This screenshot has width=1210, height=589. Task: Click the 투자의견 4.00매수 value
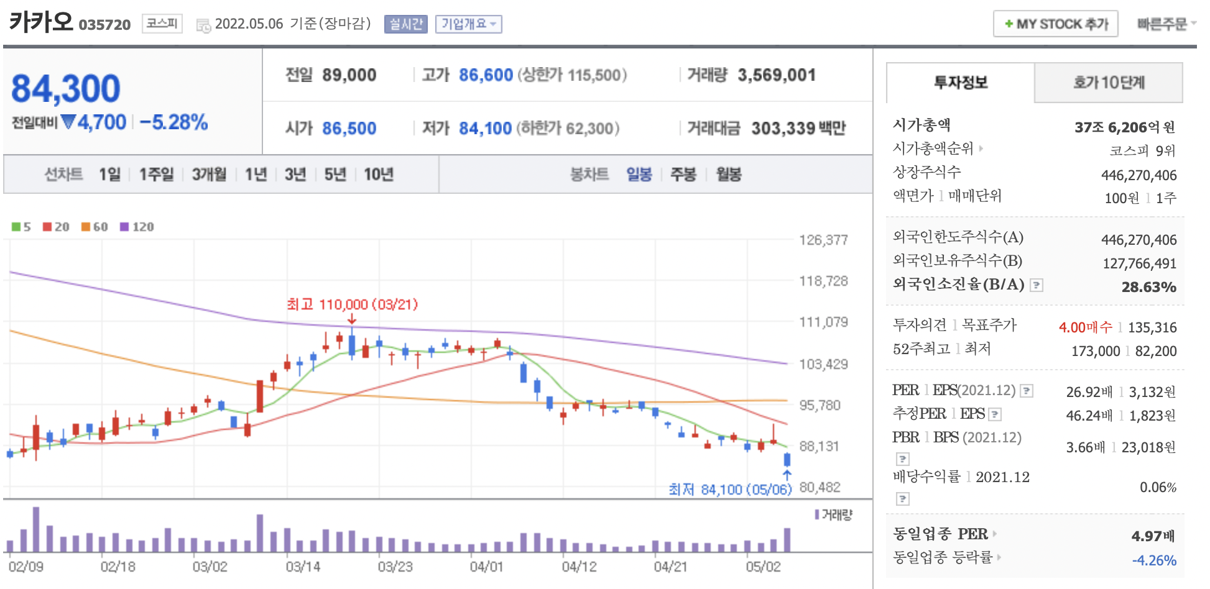(x=1086, y=327)
